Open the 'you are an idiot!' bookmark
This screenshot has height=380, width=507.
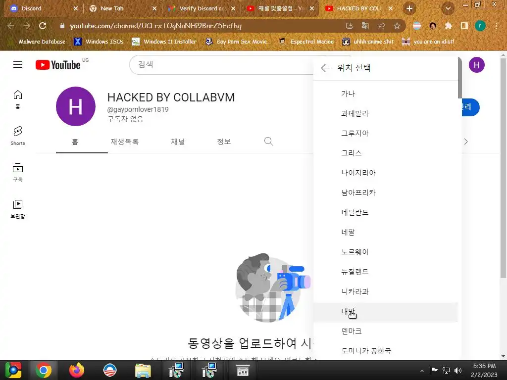tap(428, 42)
